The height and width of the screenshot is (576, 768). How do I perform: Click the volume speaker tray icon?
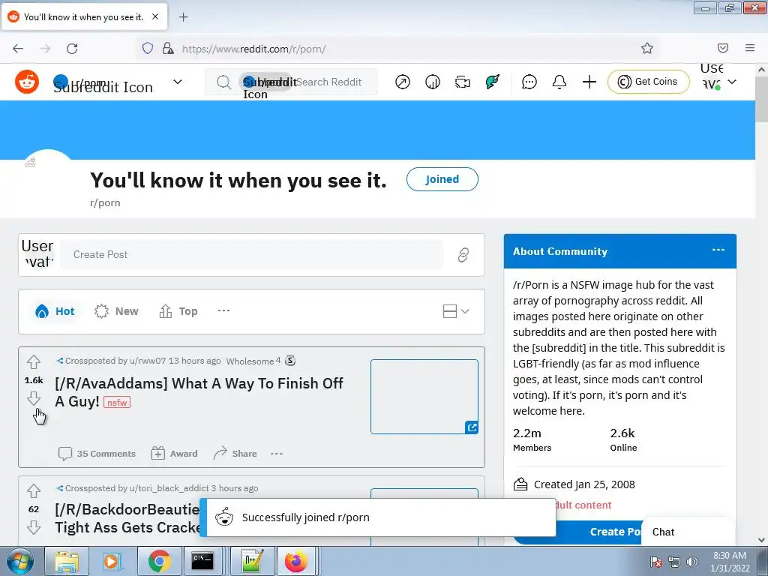[692, 561]
